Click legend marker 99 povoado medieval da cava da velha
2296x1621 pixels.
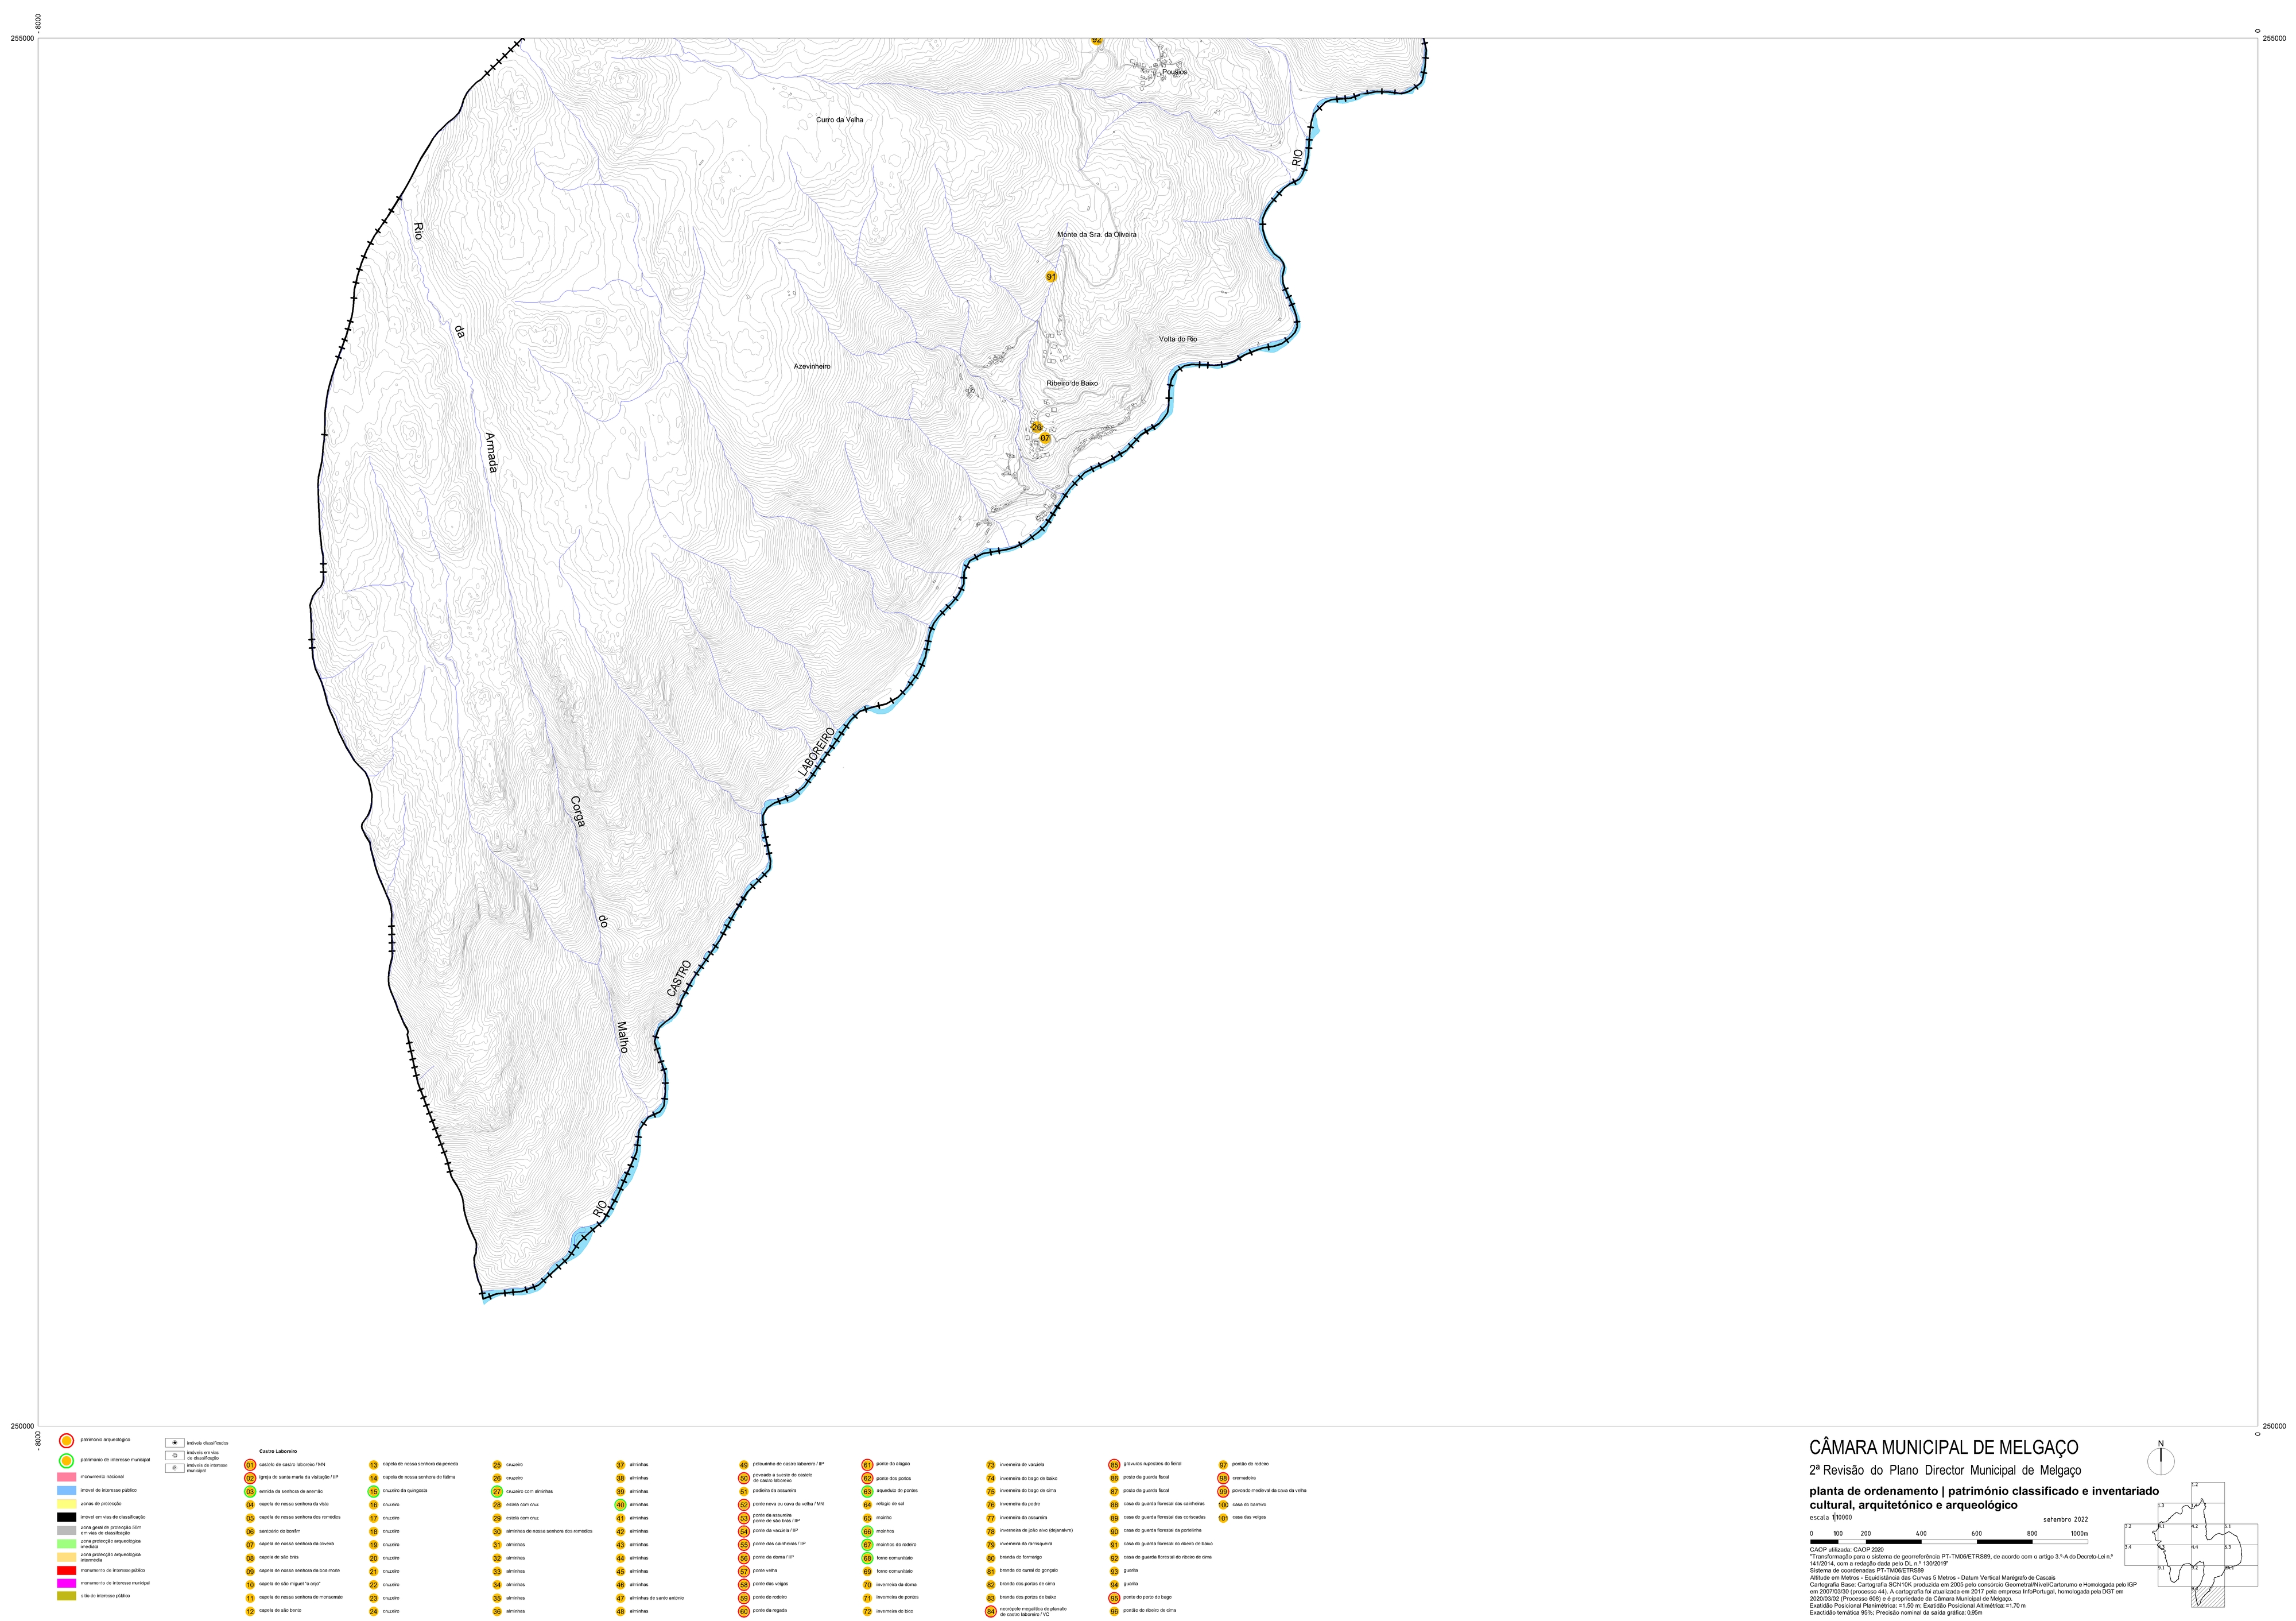[x=1223, y=1491]
